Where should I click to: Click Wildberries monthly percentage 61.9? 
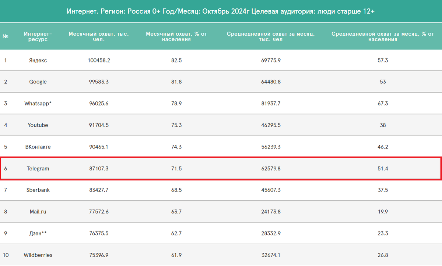[x=176, y=255]
